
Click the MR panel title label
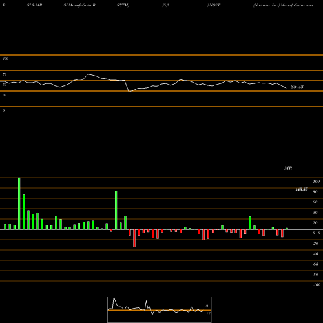288,168
